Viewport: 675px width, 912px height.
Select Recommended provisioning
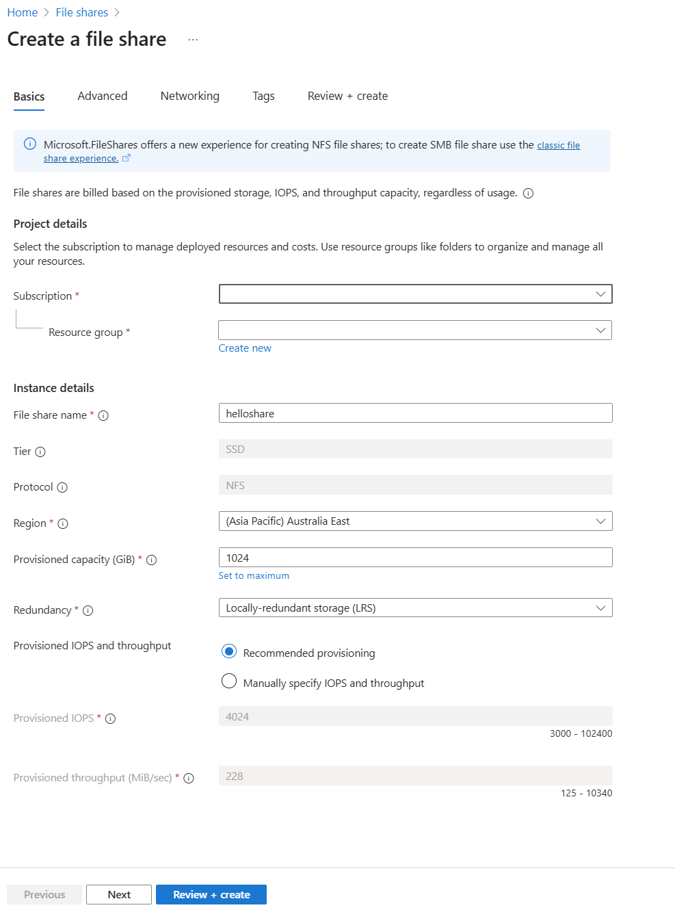229,651
